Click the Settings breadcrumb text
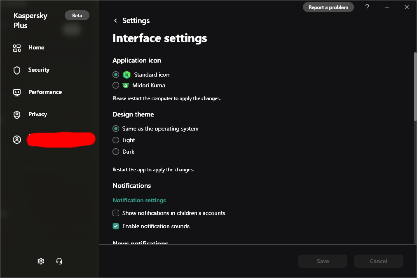The height and width of the screenshot is (278, 417). click(136, 21)
